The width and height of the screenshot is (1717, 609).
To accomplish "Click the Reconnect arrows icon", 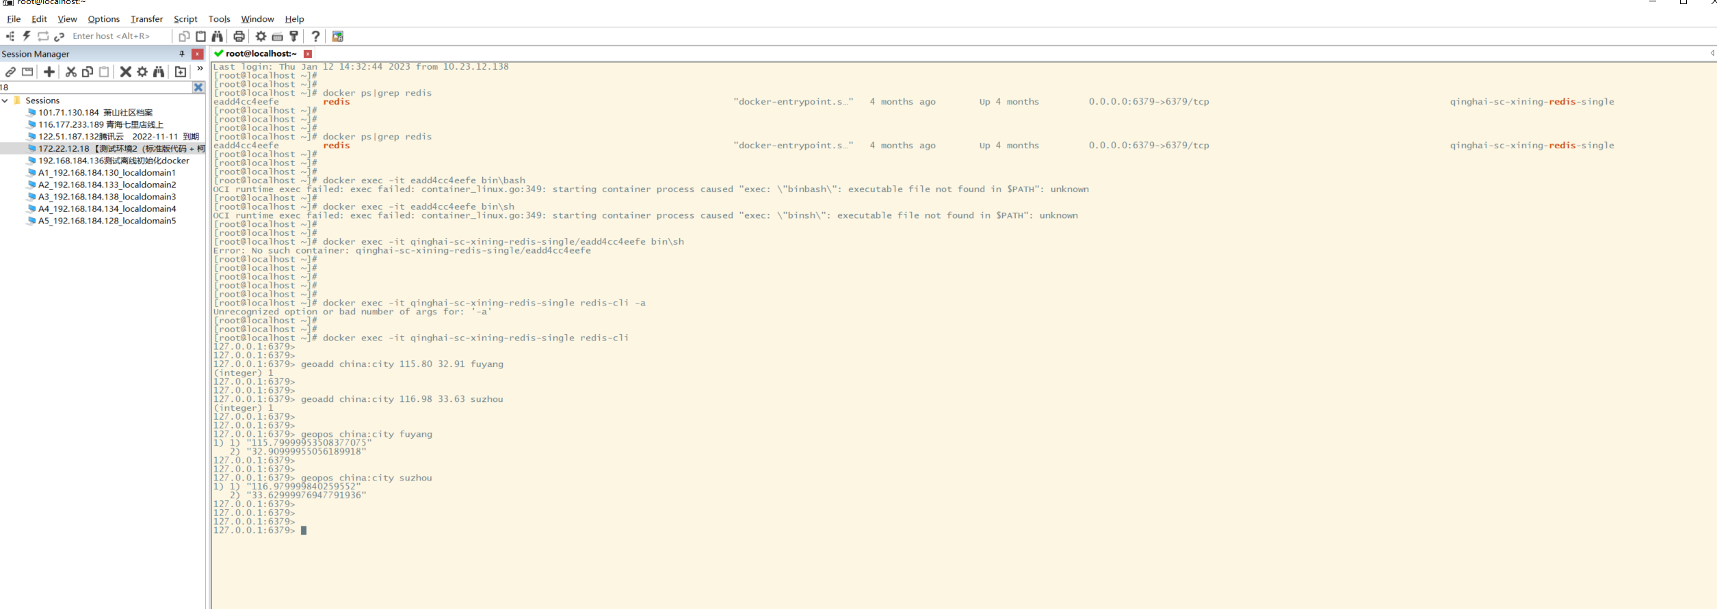I will pos(43,36).
